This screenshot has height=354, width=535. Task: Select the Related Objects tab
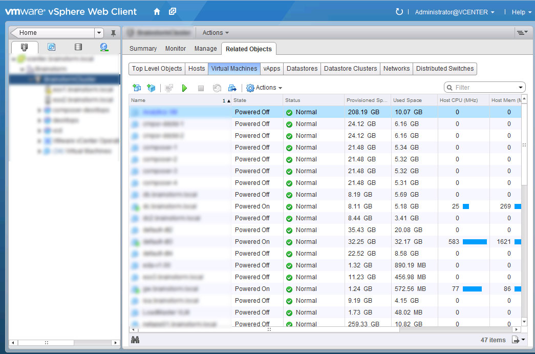coord(249,49)
